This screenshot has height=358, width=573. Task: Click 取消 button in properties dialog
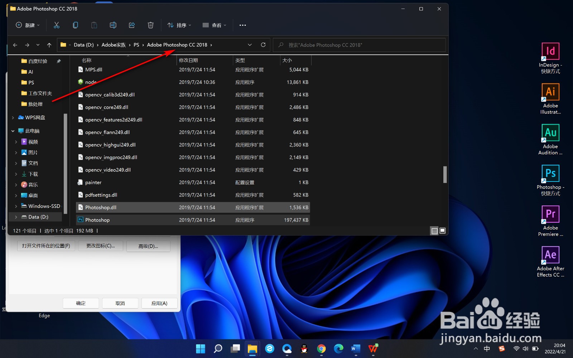pyautogui.click(x=120, y=303)
